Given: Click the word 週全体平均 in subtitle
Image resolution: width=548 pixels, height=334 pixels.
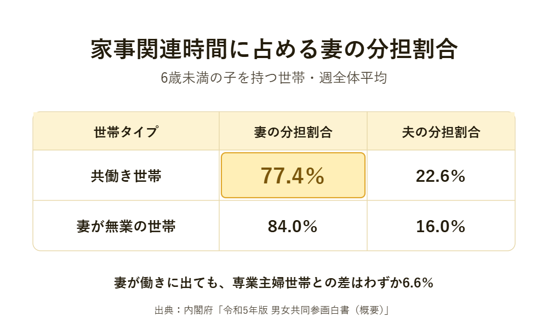Looking at the screenshot, I should coord(353,78).
